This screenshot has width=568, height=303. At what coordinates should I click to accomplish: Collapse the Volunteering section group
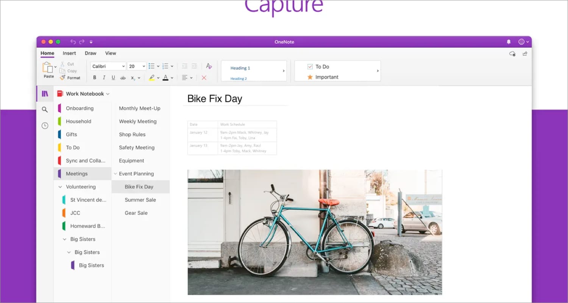60,187
